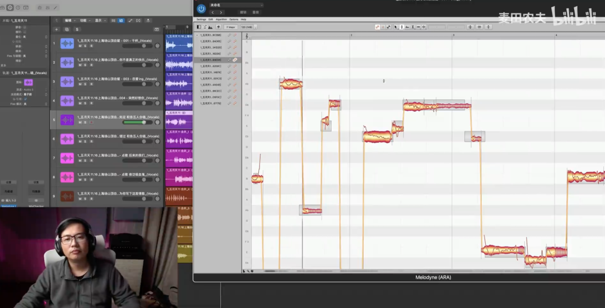Select the Melodyne formant tool
The height and width of the screenshot is (308, 605).
(407, 27)
